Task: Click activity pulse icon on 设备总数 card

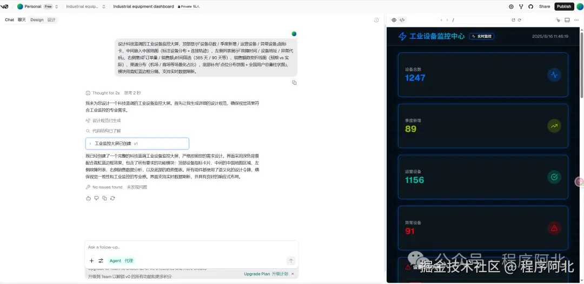Action: 554,75
